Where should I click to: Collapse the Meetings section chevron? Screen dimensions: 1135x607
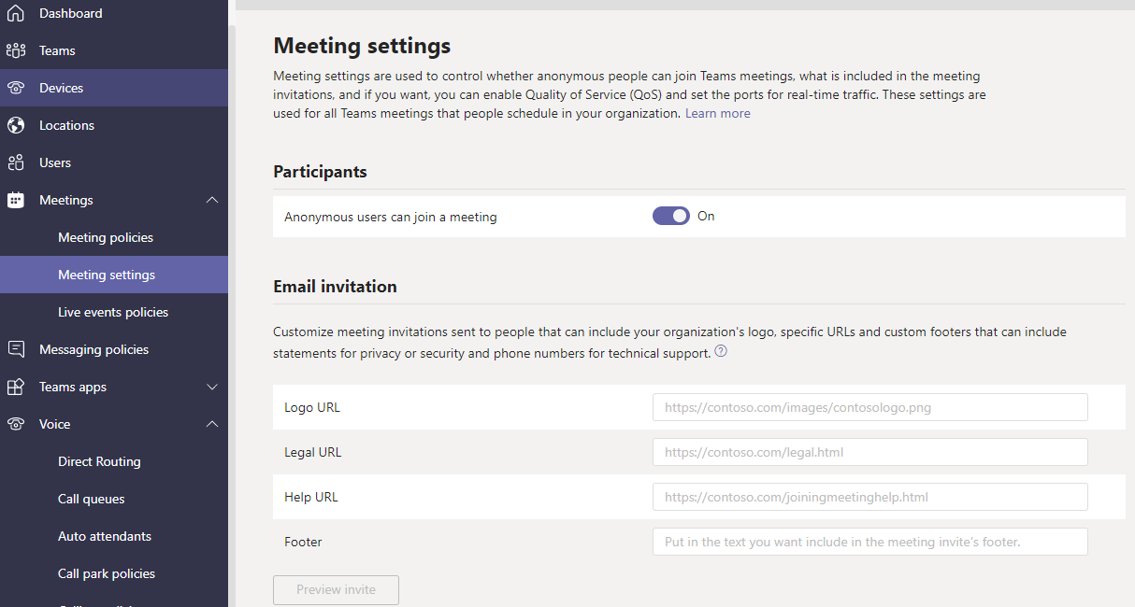click(x=212, y=200)
